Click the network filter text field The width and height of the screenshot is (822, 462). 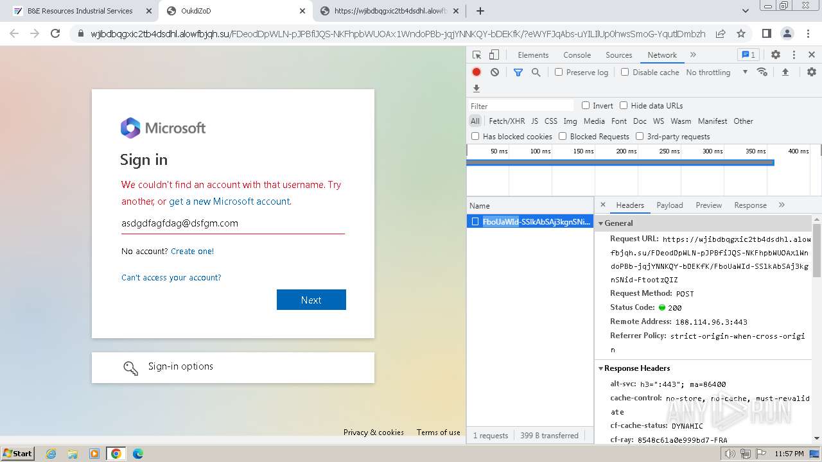click(x=521, y=106)
